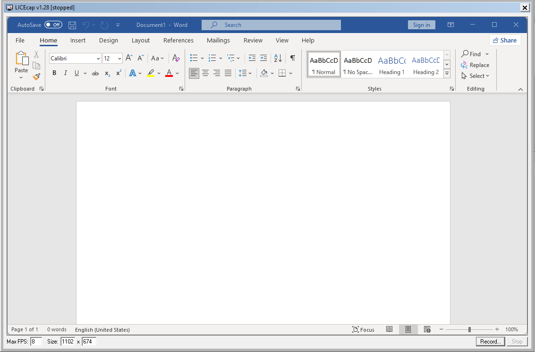Toggle Focus mode in status bar
Screen dimensions: 535x352
click(x=363, y=329)
